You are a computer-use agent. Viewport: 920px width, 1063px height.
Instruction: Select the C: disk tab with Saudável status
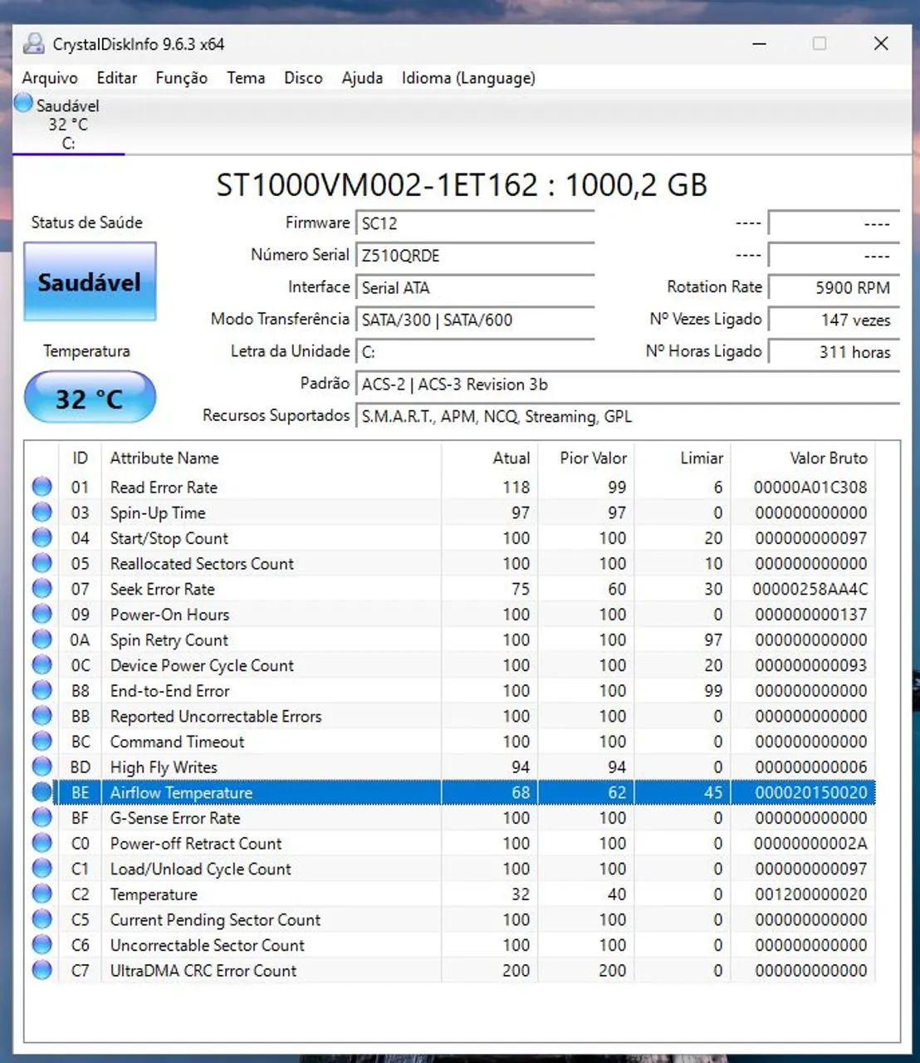(x=68, y=124)
